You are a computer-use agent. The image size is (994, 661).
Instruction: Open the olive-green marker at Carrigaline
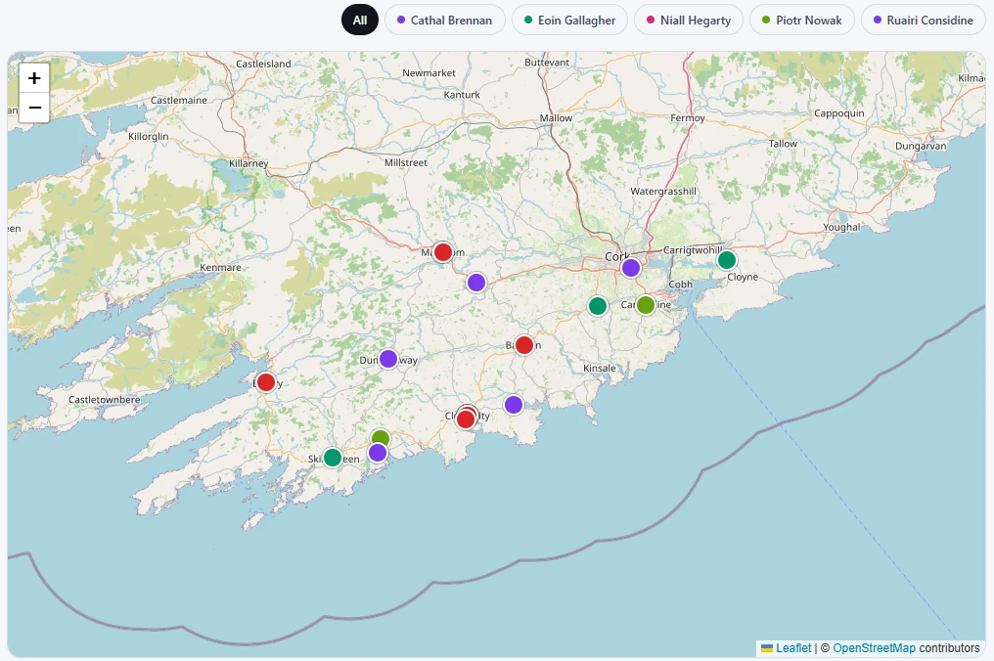(646, 305)
